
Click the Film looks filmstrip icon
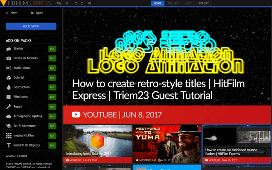[9, 97]
